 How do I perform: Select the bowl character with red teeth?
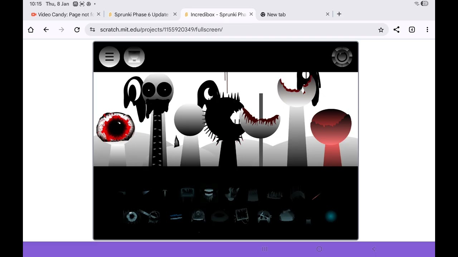click(x=260, y=123)
